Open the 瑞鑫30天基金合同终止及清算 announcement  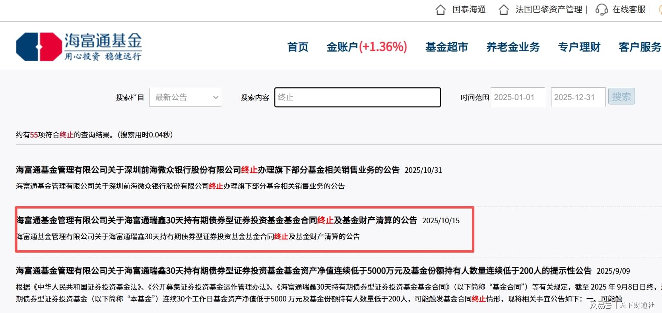(x=217, y=220)
